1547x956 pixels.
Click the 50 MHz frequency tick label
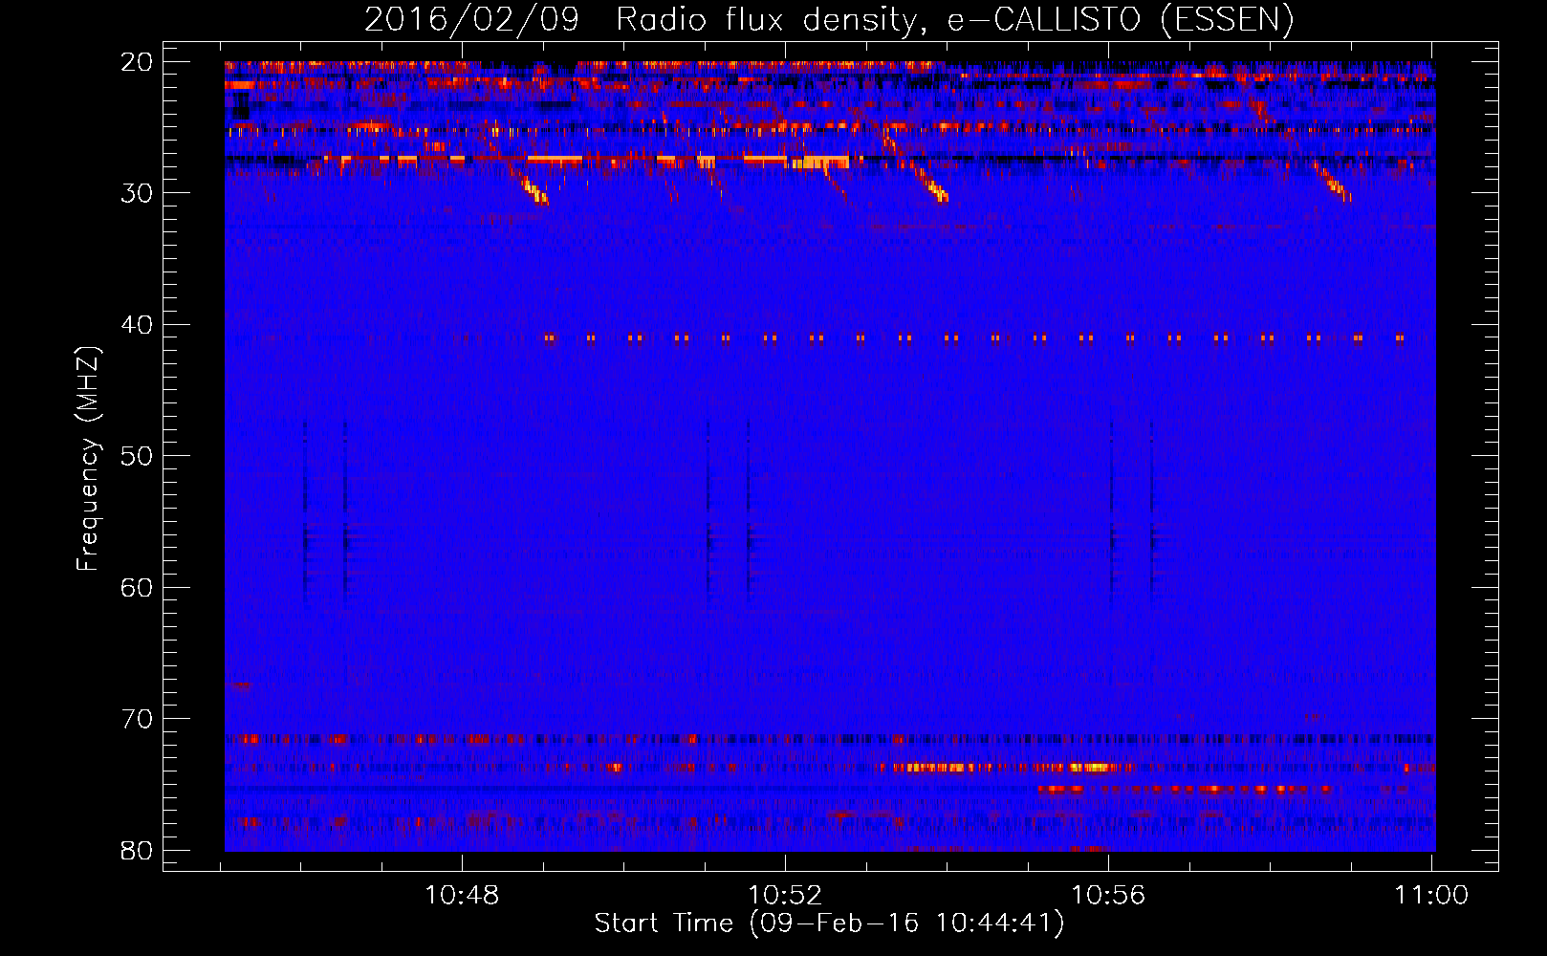click(138, 456)
